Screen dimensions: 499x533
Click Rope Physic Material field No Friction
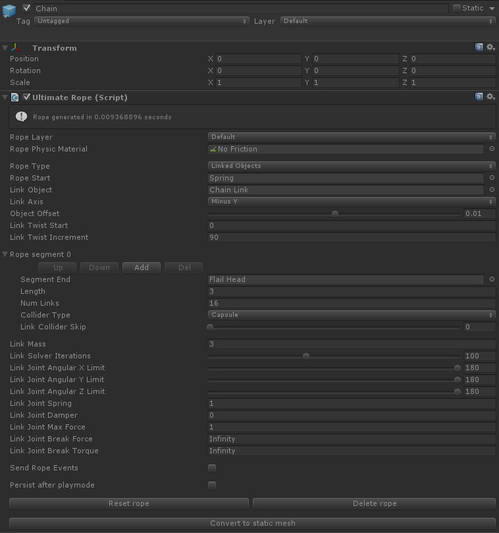[x=346, y=149]
